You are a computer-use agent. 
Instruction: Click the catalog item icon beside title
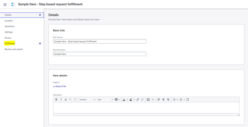pyautogui.click(x=13, y=4)
